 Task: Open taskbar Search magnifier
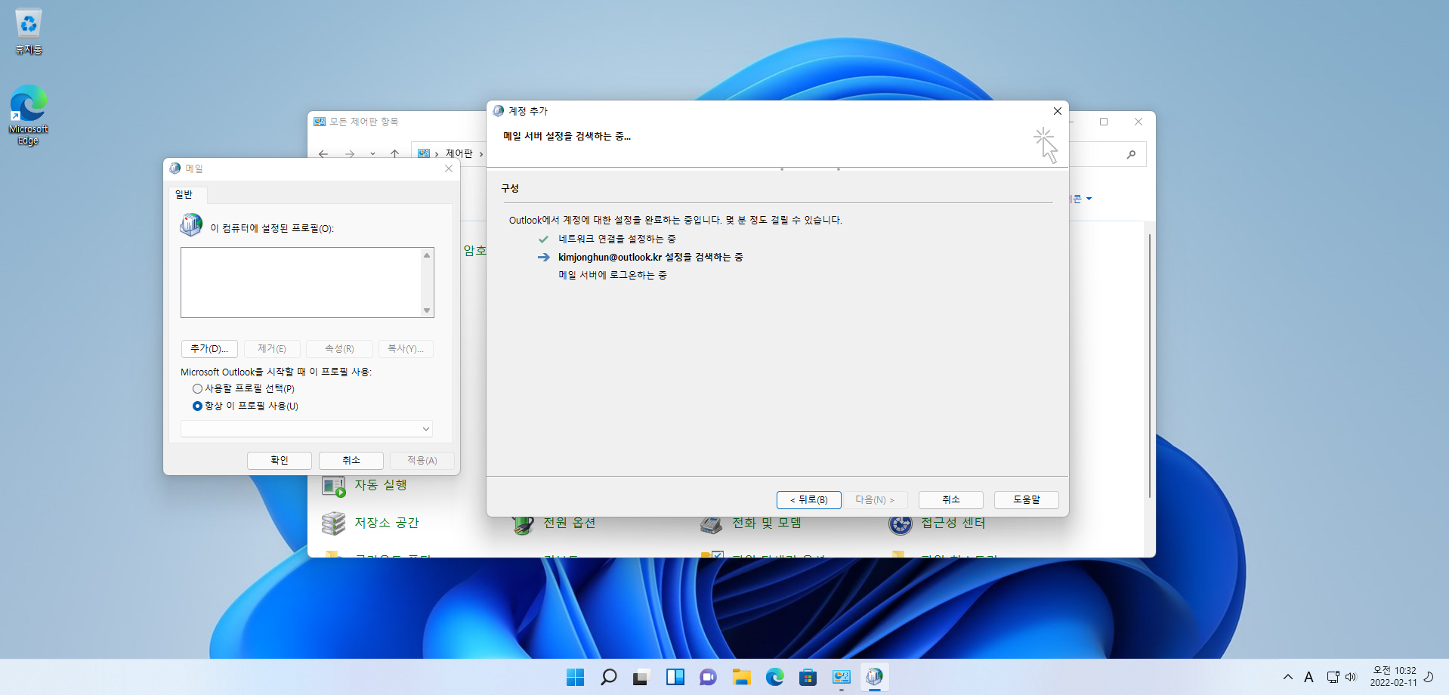[x=608, y=677]
